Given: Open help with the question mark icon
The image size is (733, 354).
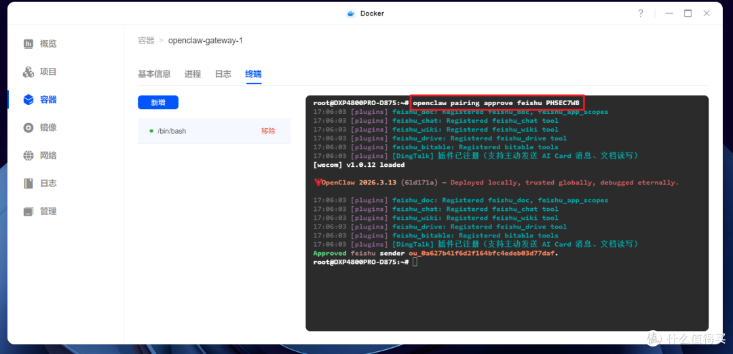Looking at the screenshot, I should (641, 14).
